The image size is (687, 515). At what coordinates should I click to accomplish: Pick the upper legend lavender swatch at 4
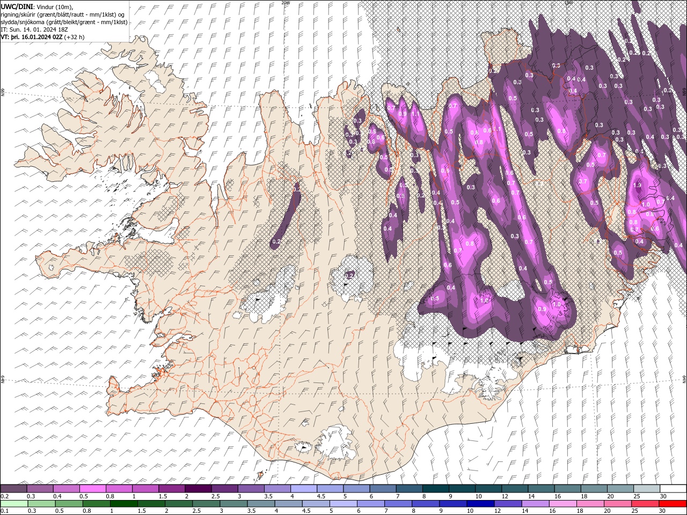coord(303,489)
